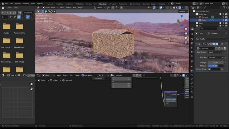Switch to the Animation workspace tab
The width and height of the screenshot is (229, 129).
click(112, 4)
